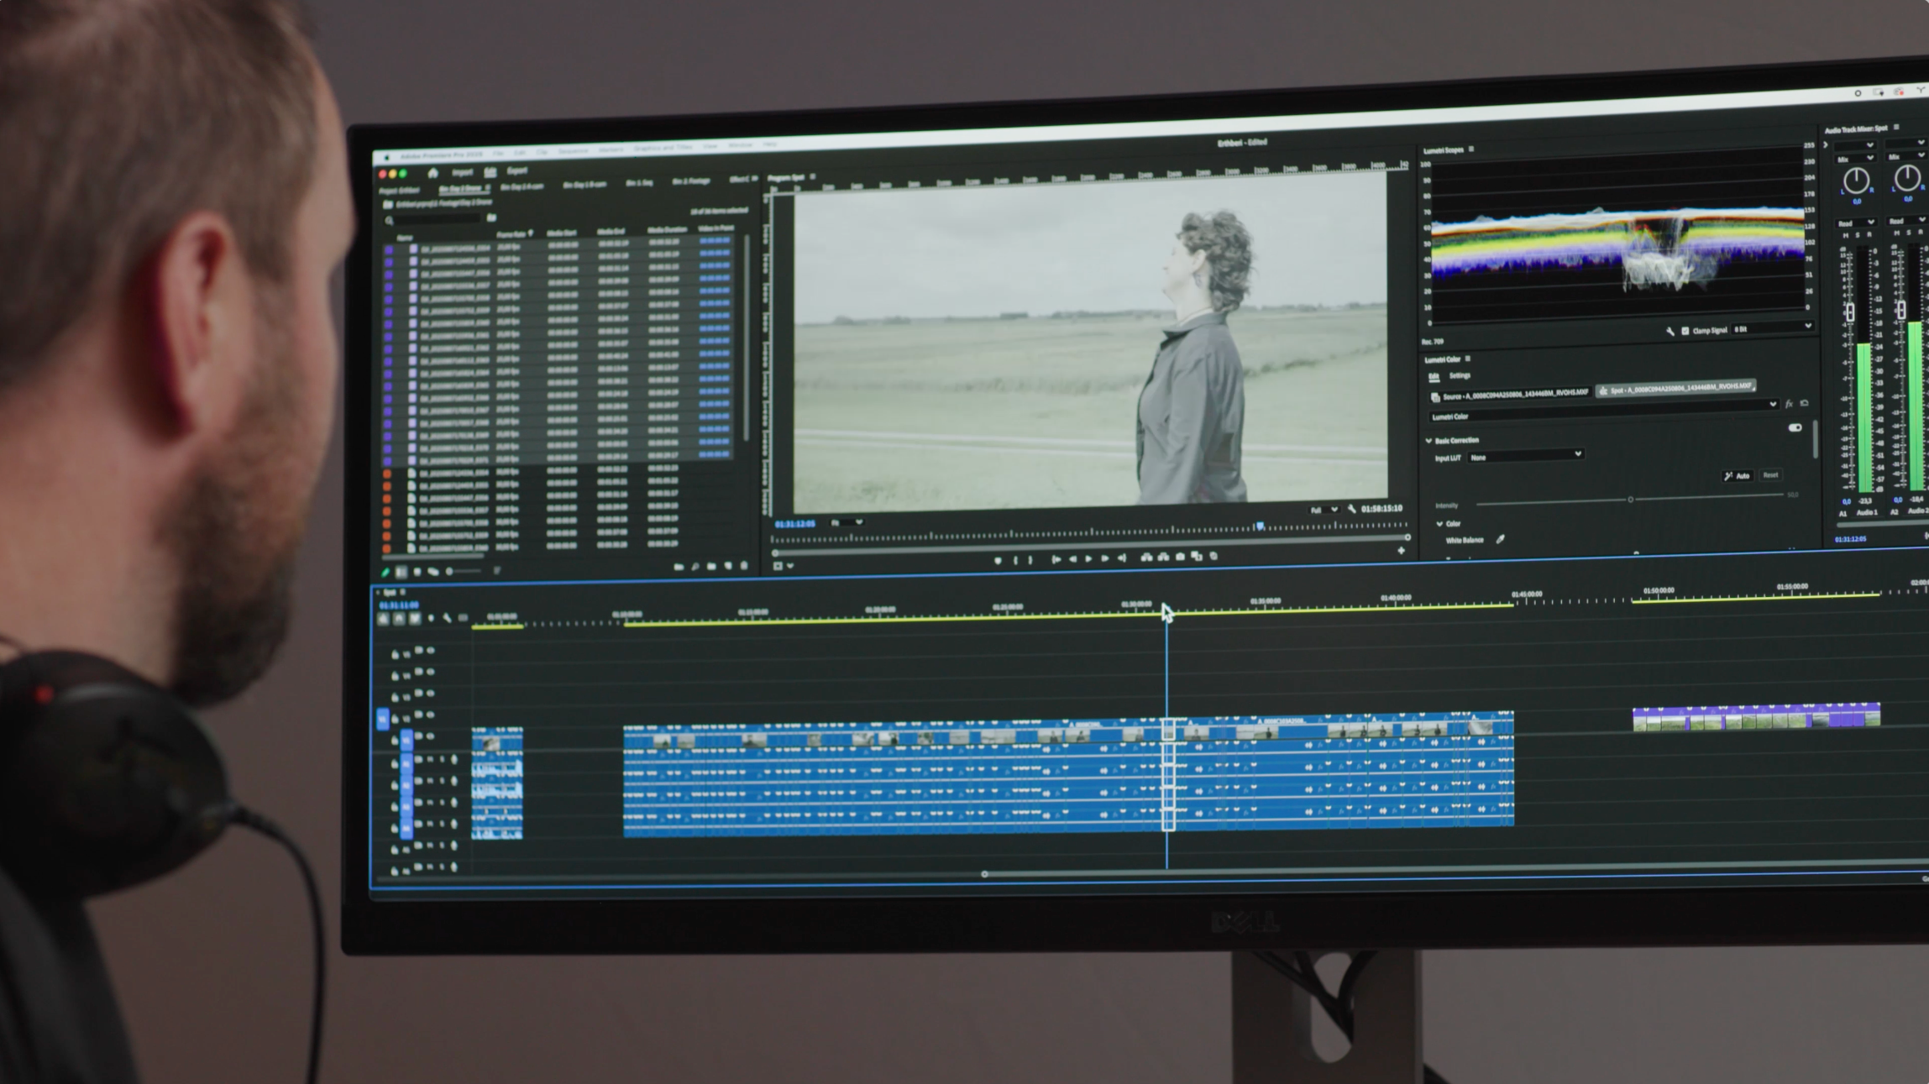Expand Audio Track Mixer effects arrow

coord(1826,144)
